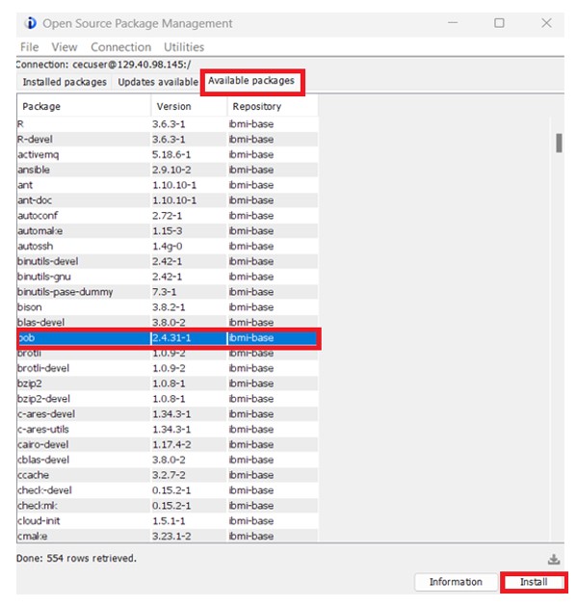Open the View menu
This screenshot has width=577, height=607.
[65, 47]
